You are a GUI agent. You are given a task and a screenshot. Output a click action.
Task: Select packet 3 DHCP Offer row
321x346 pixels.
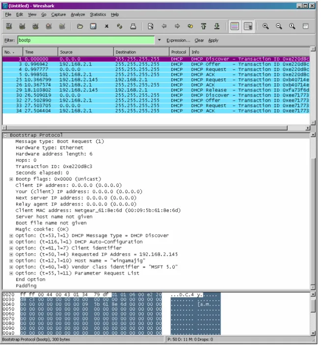[x=156, y=64]
